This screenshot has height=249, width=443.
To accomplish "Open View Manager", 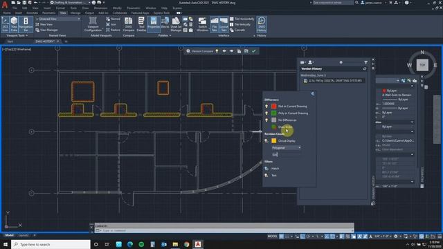I will click(47, 30).
